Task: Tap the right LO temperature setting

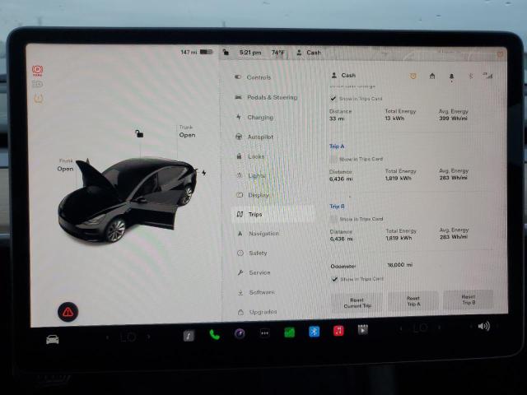Action: (x=420, y=328)
